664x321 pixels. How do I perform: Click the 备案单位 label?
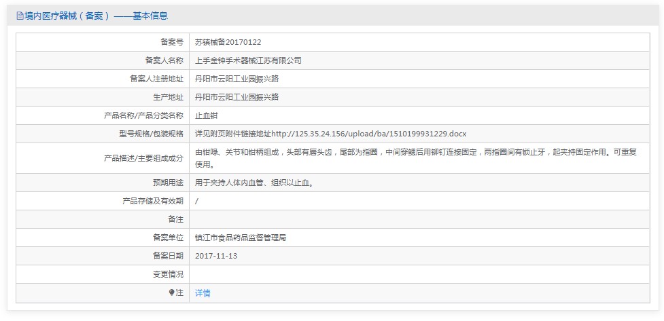click(168, 238)
